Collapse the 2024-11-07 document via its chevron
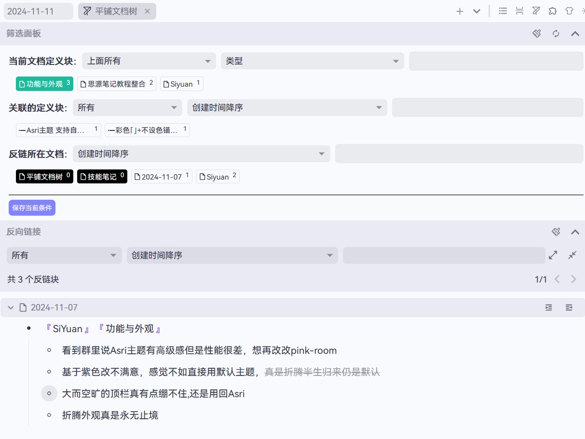The image size is (585, 439). 11,307
